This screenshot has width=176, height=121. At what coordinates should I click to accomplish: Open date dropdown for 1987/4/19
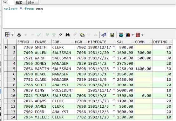point(114,84)
